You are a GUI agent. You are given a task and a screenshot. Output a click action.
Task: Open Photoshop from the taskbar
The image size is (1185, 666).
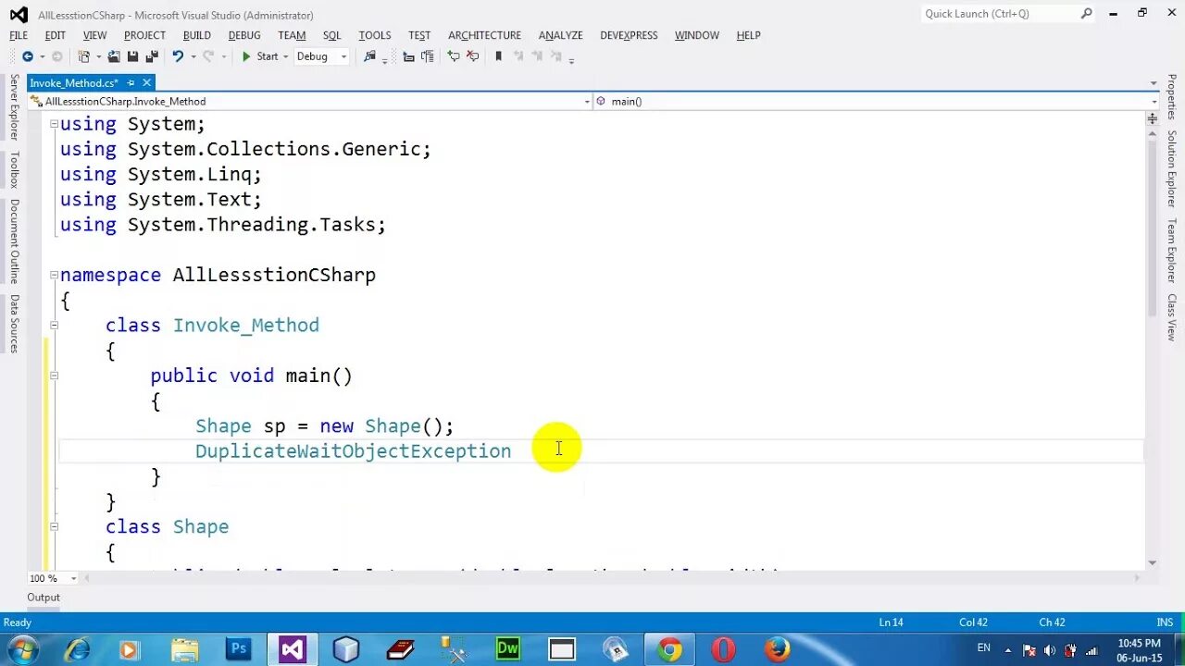pos(238,649)
